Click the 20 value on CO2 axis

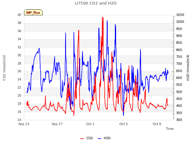point(19,95)
